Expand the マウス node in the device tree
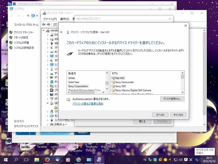 click(47, 112)
